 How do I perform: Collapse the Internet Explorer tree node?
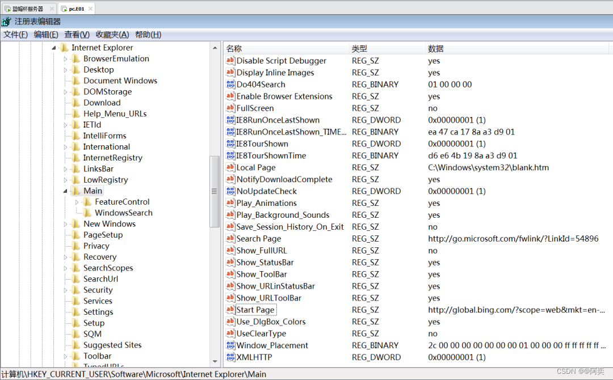pyautogui.click(x=54, y=48)
